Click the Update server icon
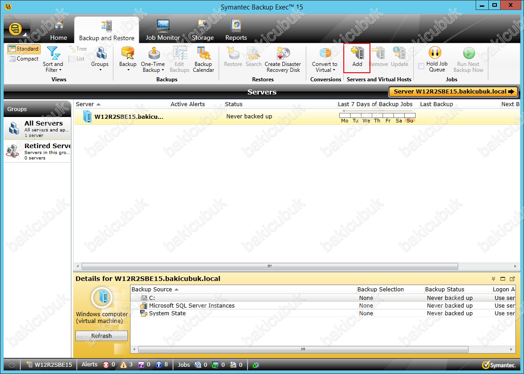Screen dimensions: 524x374 (x=399, y=57)
